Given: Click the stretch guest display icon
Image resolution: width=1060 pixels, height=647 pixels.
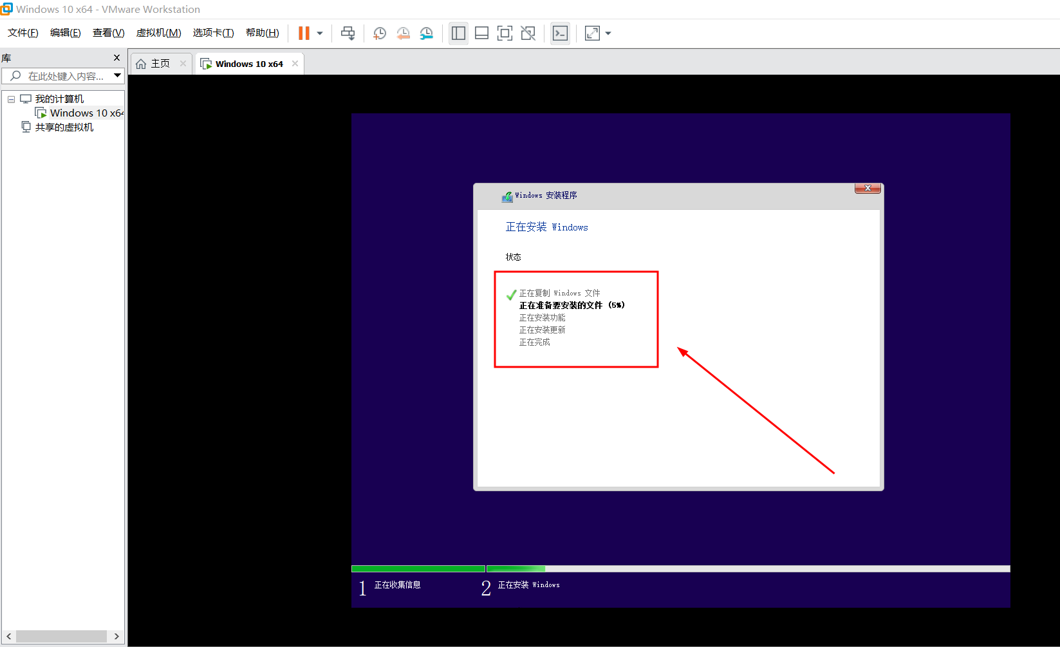Looking at the screenshot, I should [x=593, y=33].
